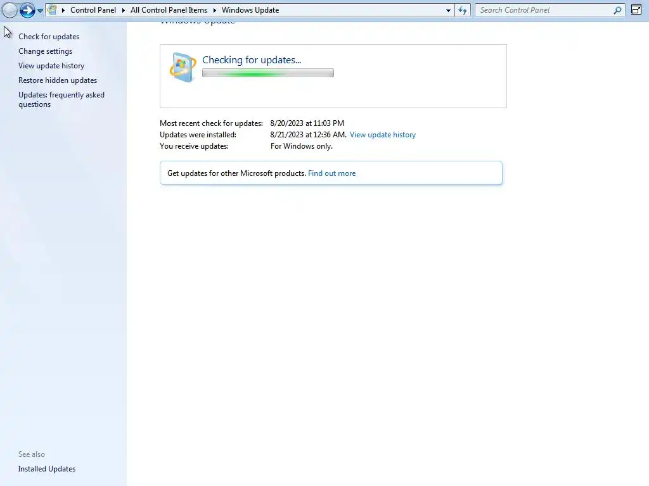The height and width of the screenshot is (486, 649).
Task: Select All Control Panel Items breadcrumb
Action: pyautogui.click(x=169, y=10)
